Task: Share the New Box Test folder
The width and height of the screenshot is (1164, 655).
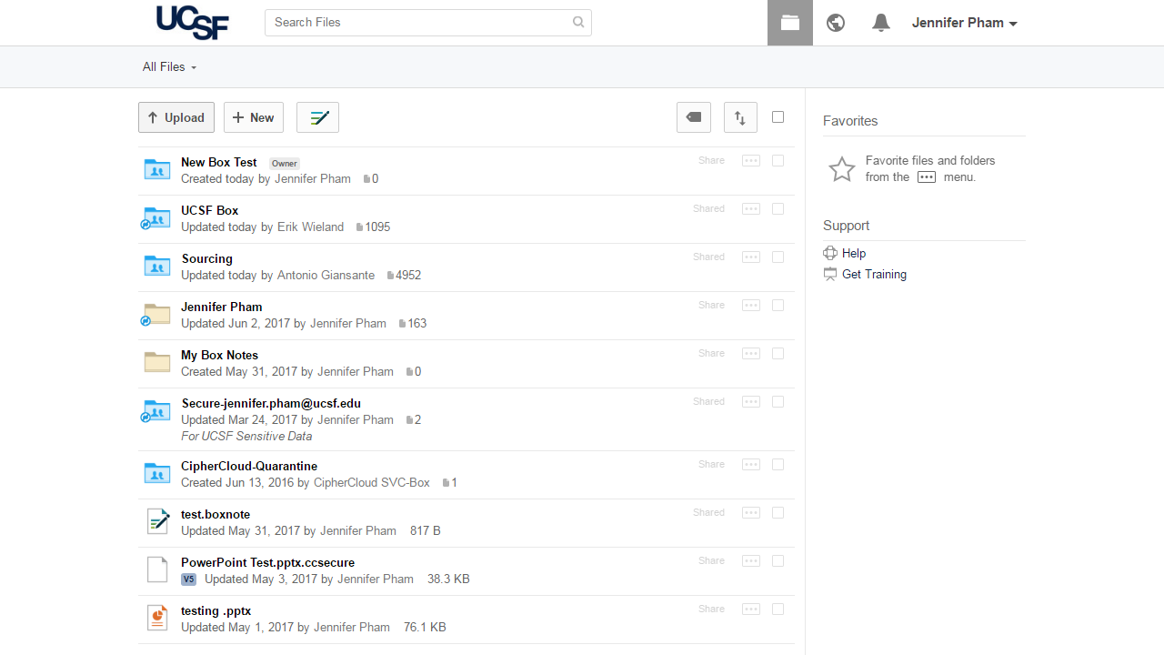Action: 711,161
